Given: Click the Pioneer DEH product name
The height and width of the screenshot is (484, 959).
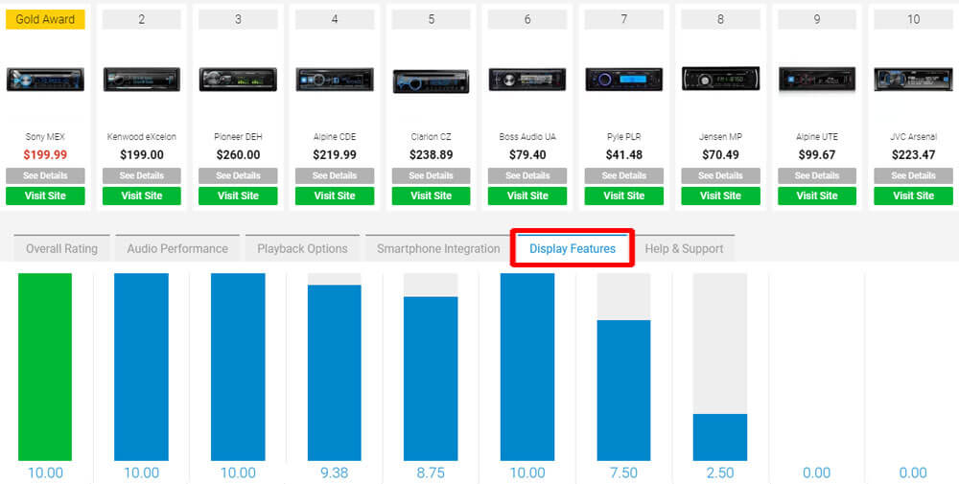Looking at the screenshot, I should click(x=238, y=137).
